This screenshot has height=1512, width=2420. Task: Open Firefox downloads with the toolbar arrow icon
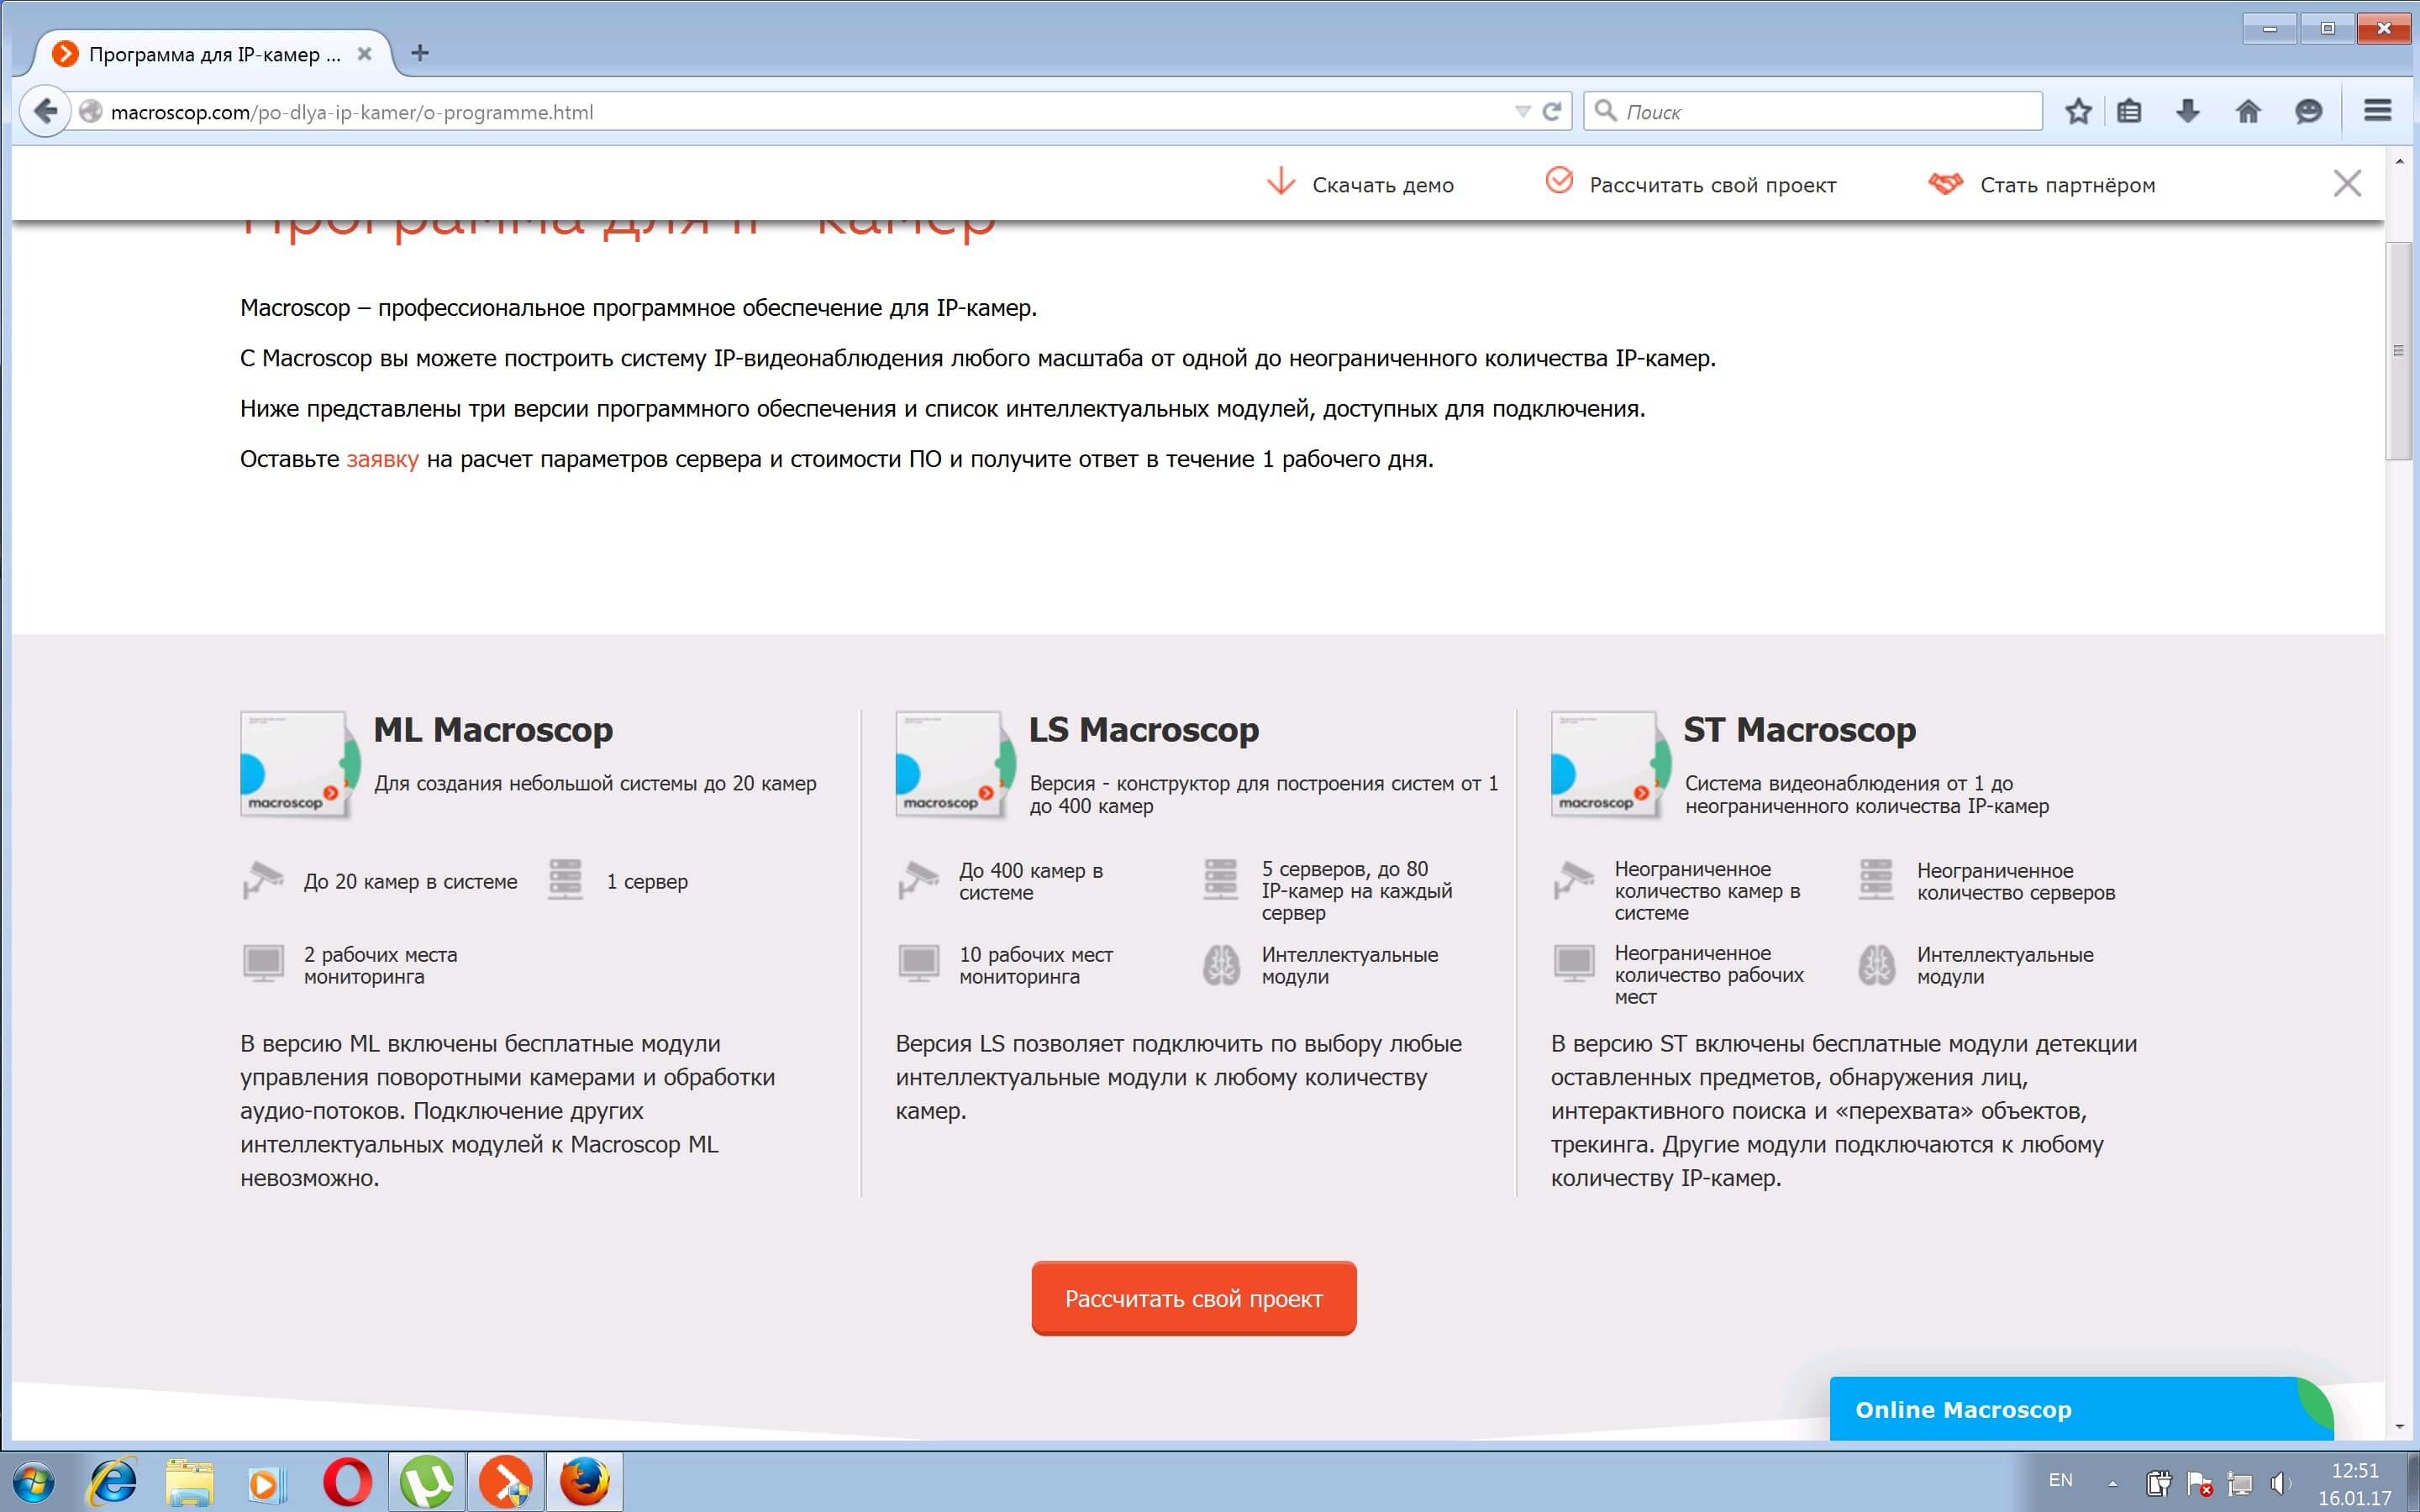tap(2188, 111)
